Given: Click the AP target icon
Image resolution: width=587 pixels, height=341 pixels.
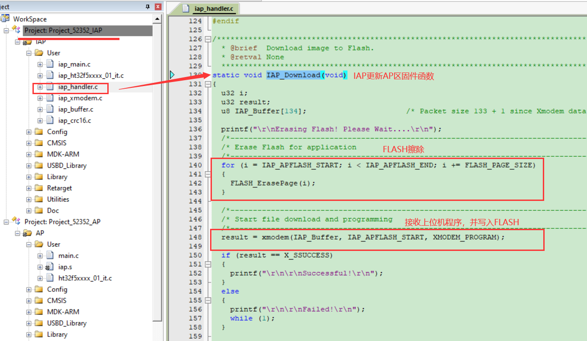Looking at the screenshot, I should (28, 233).
